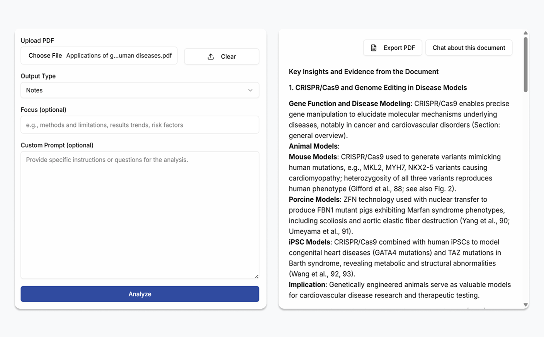Click the scrollbar up arrow

[x=525, y=33]
